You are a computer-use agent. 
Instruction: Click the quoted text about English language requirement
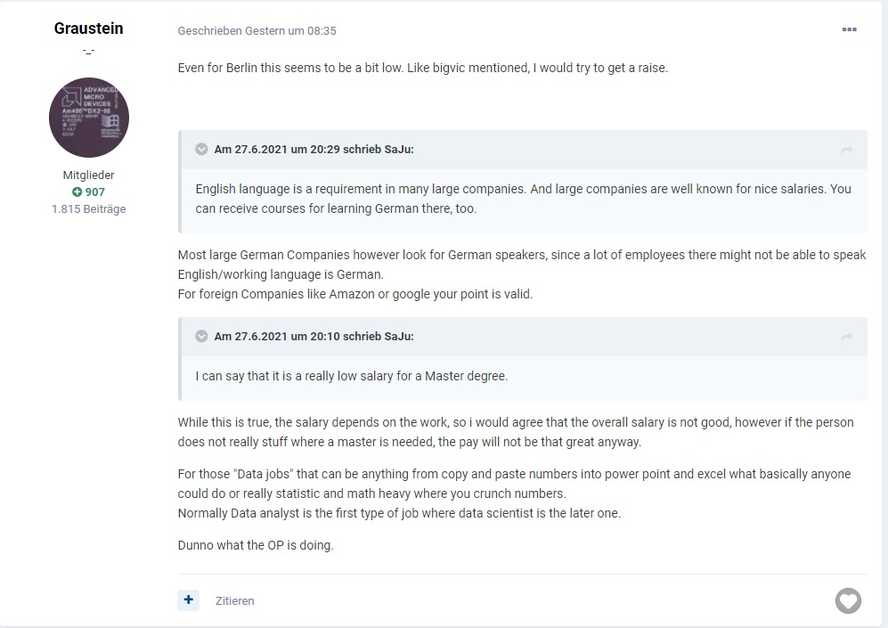524,199
